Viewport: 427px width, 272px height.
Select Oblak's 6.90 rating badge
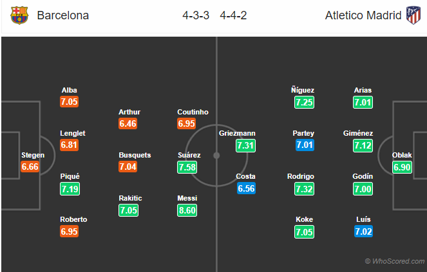coord(404,167)
